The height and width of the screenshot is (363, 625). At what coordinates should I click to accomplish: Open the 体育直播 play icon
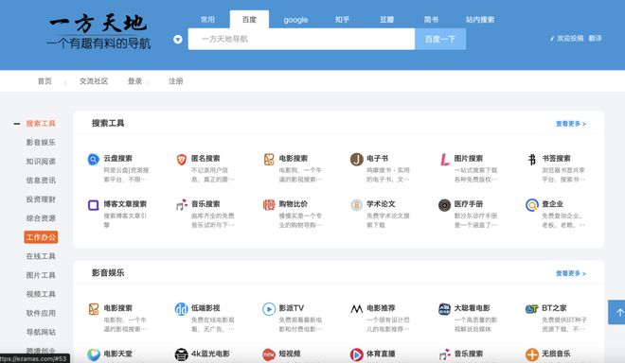coord(357,354)
